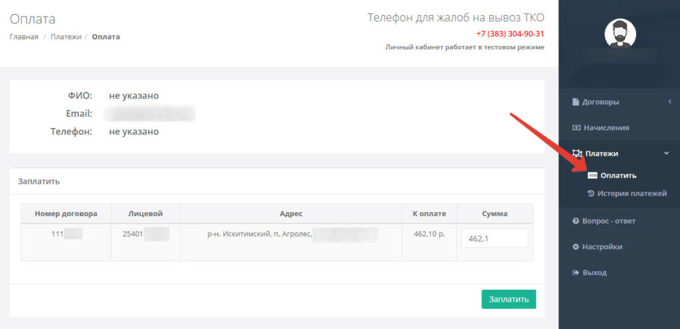Click the Вопрос - ответ question icon
Image resolution: width=680 pixels, height=329 pixels.
(x=576, y=220)
